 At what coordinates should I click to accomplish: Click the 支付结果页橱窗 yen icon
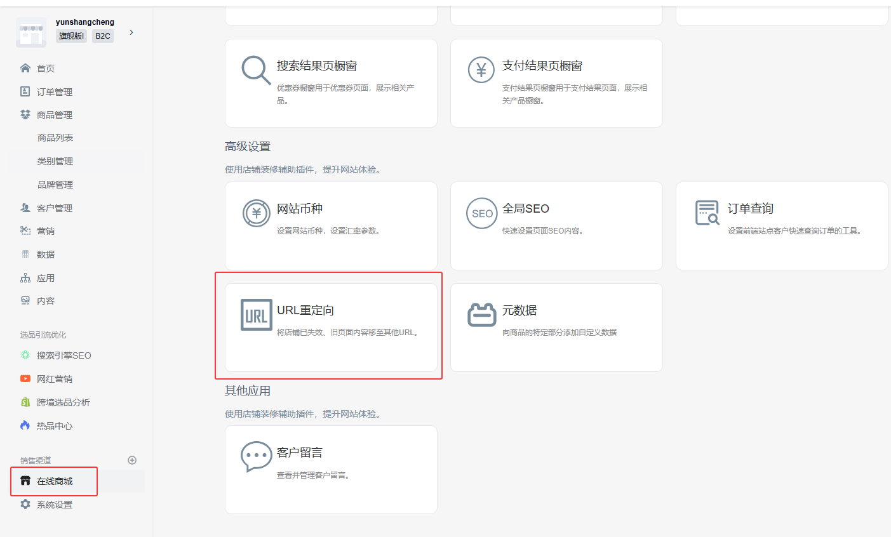point(481,70)
